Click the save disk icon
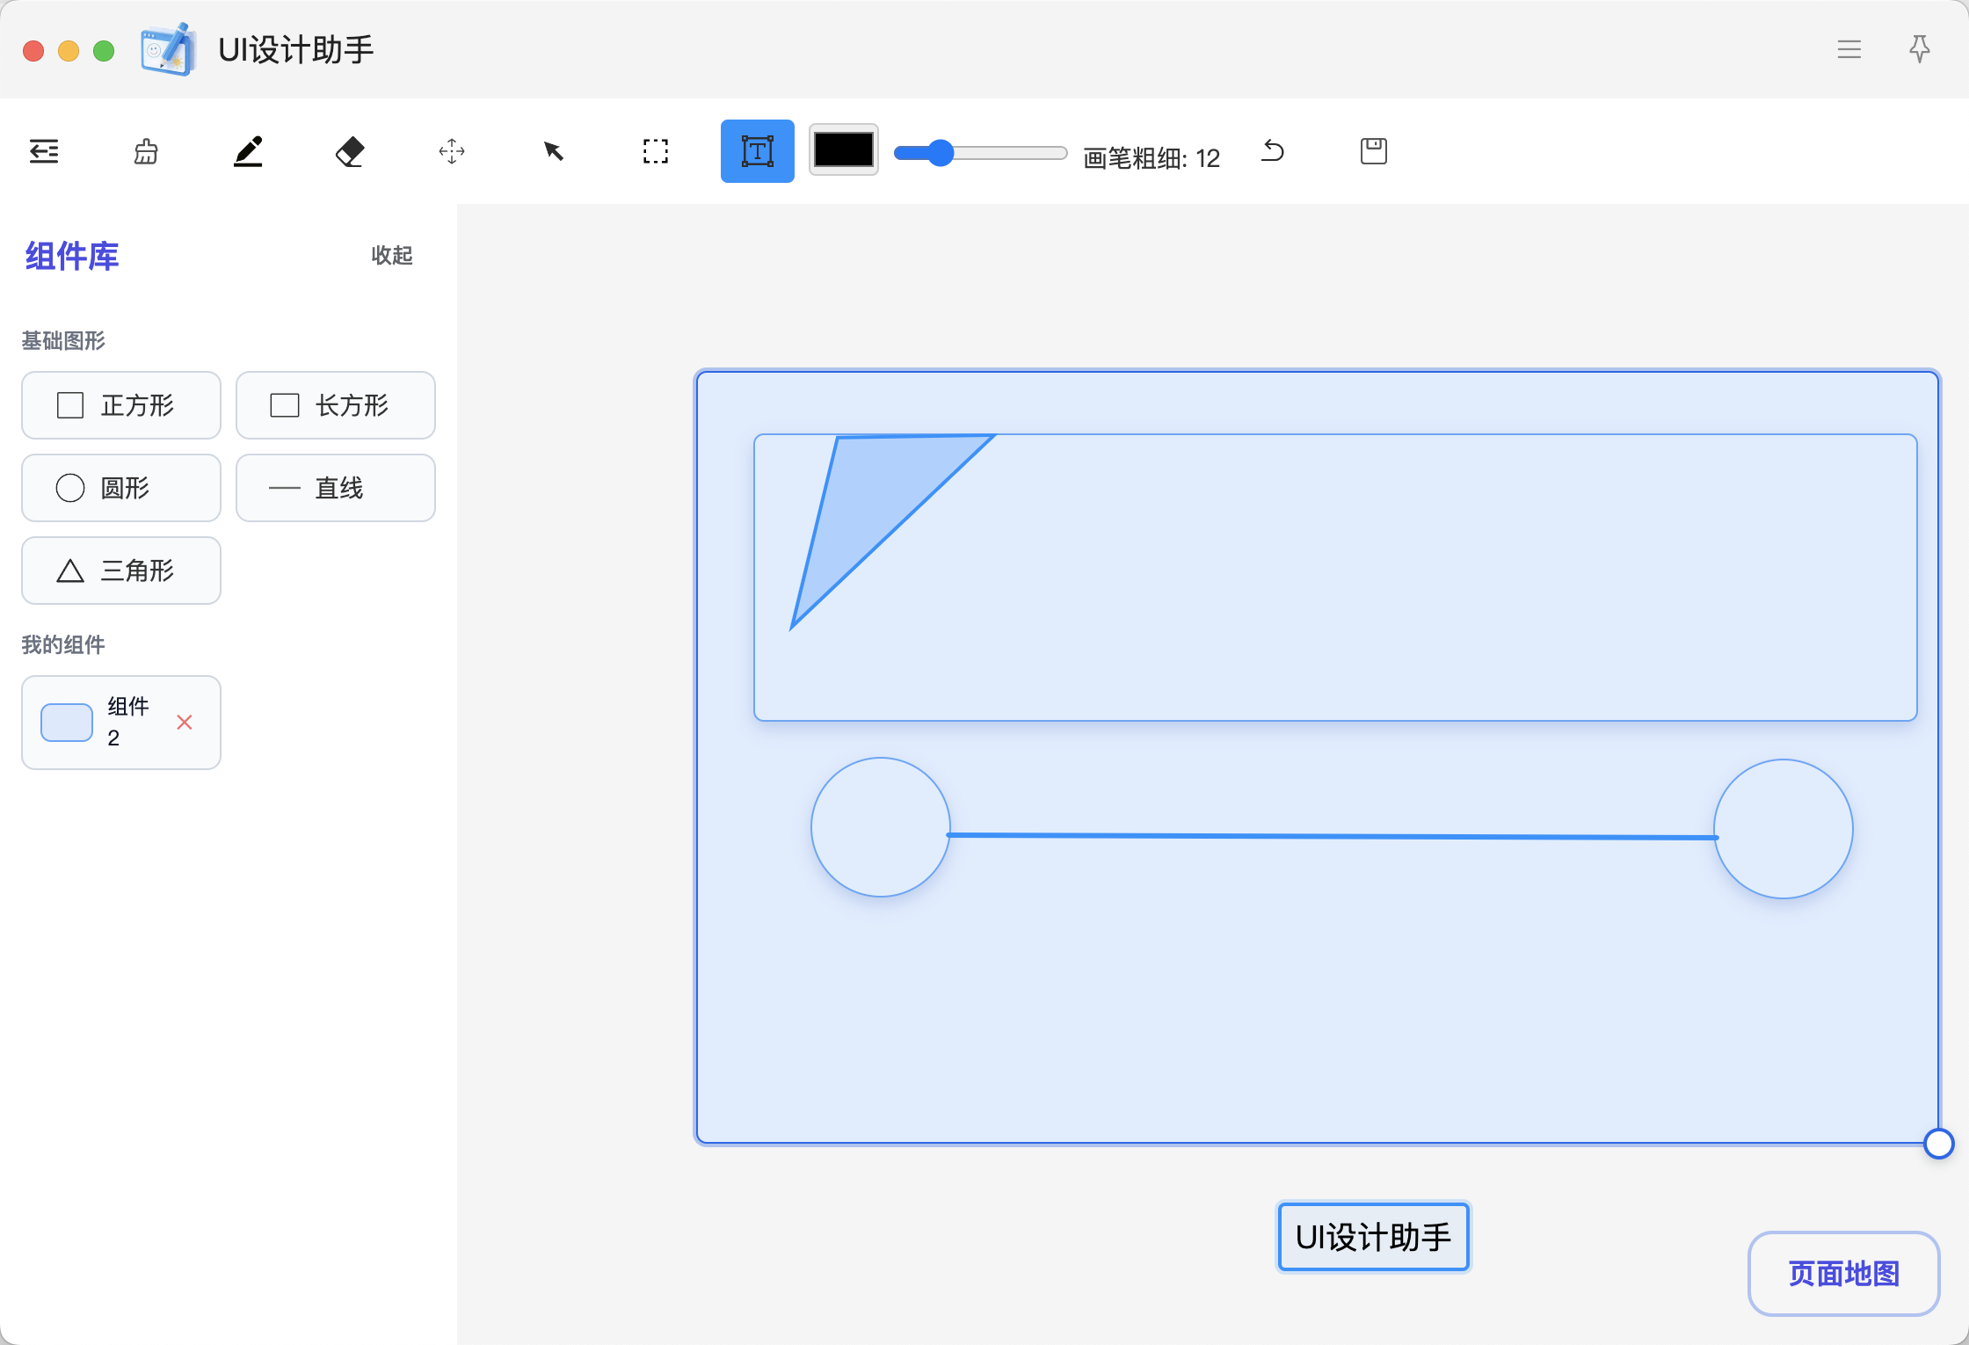The height and width of the screenshot is (1345, 1969). pos(1373,151)
